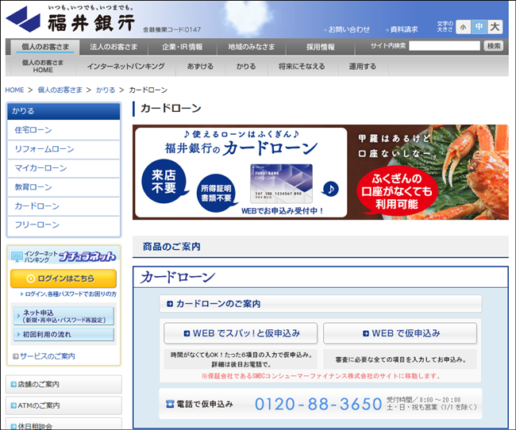Click the arrow icon in WEBで仮申込み button
Viewport: 516px width, 430px height.
click(366, 333)
